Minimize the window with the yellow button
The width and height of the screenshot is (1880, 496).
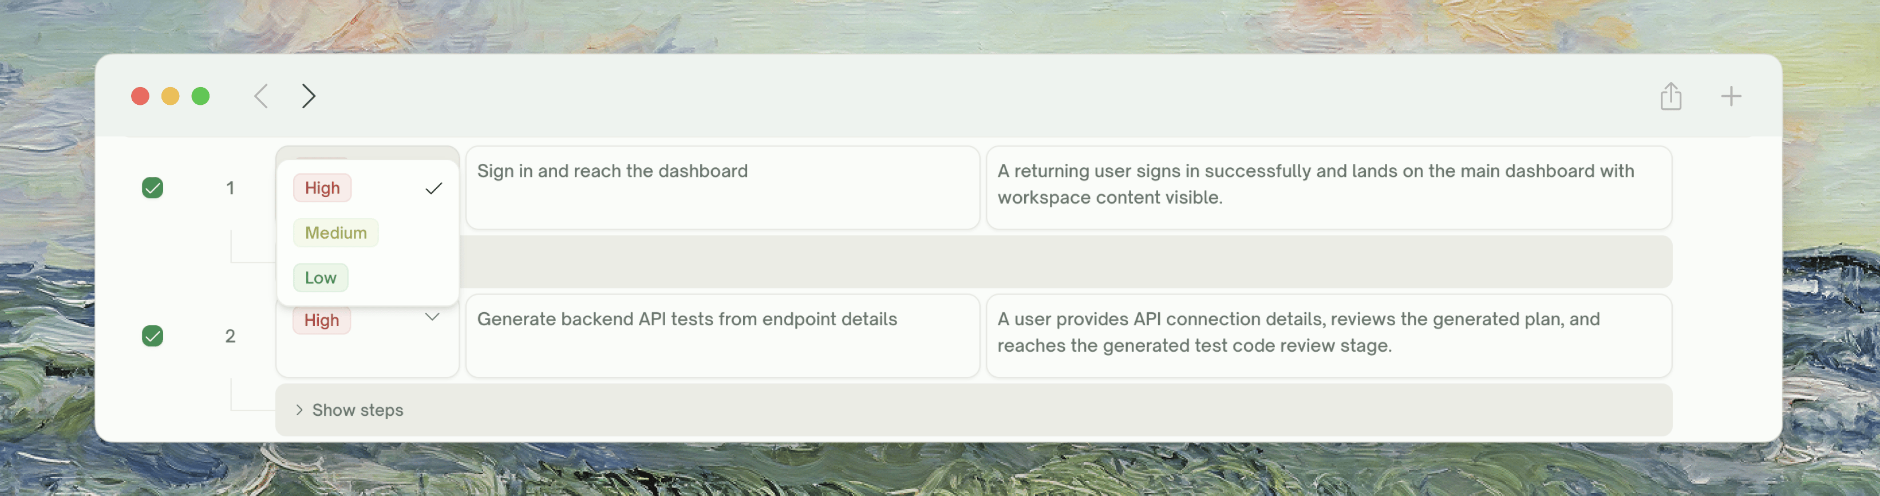(x=170, y=96)
